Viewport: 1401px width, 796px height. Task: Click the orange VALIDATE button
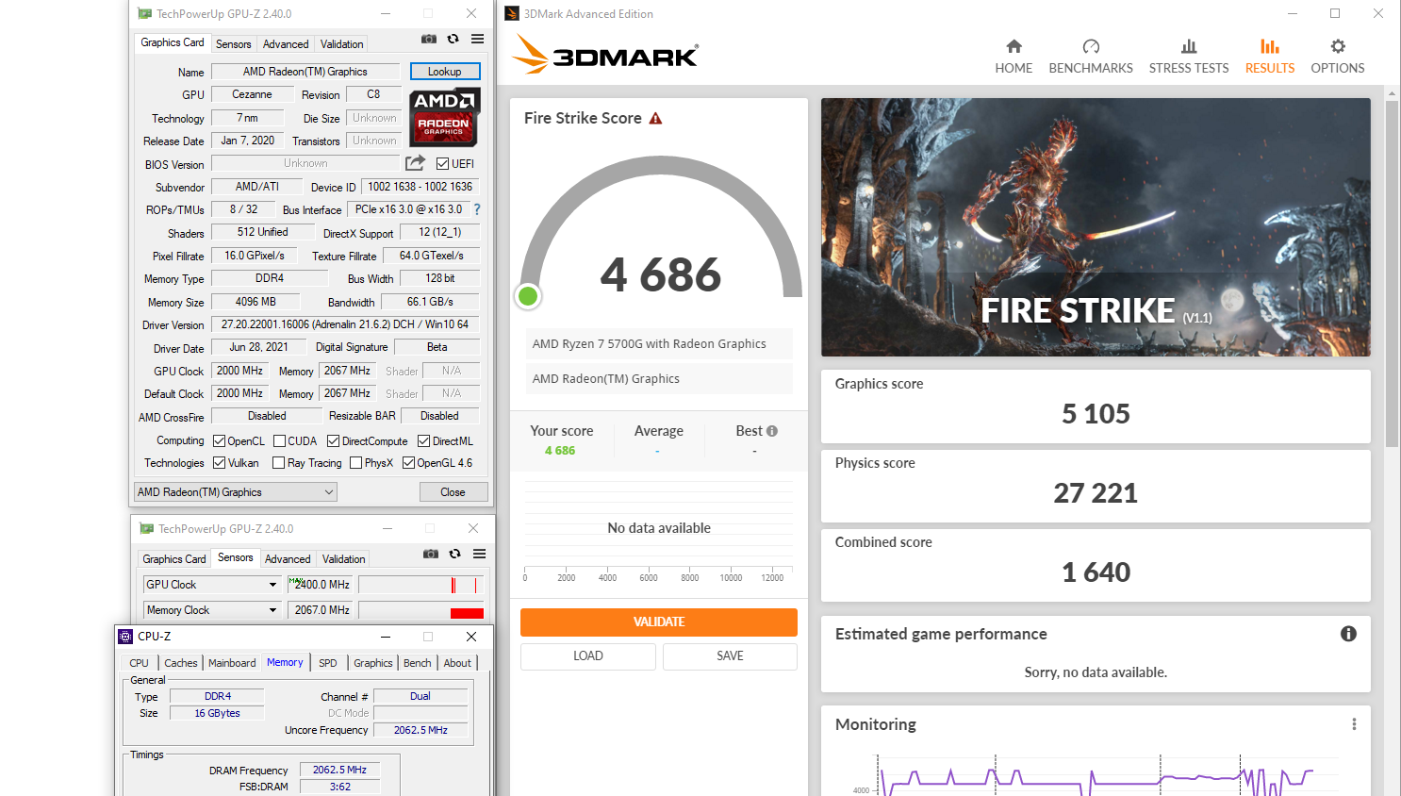tap(658, 622)
